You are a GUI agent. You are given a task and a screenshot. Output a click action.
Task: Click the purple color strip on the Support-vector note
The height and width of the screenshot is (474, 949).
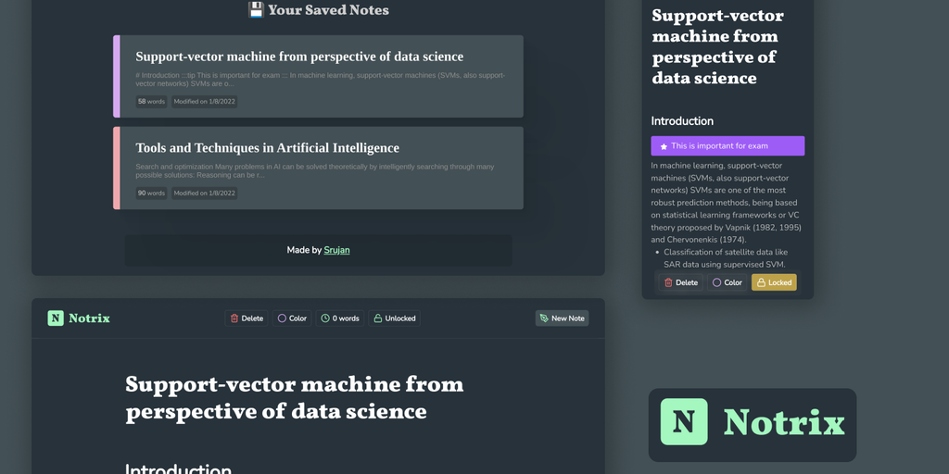[117, 77]
